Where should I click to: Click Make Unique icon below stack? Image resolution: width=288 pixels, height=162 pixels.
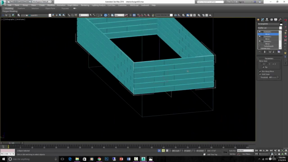click(x=270, y=52)
